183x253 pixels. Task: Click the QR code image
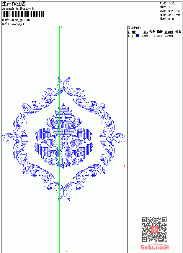tap(154, 229)
